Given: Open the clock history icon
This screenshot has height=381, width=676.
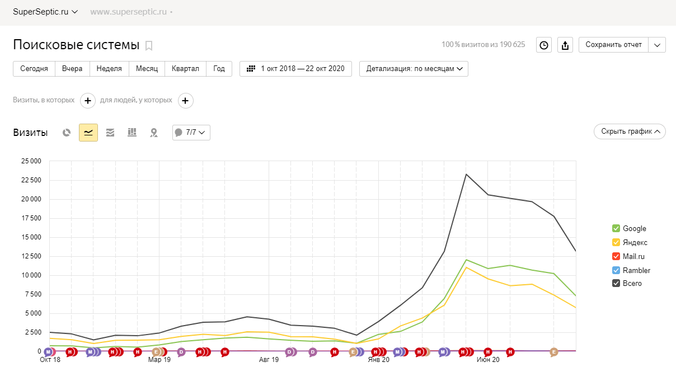Looking at the screenshot, I should (x=543, y=45).
